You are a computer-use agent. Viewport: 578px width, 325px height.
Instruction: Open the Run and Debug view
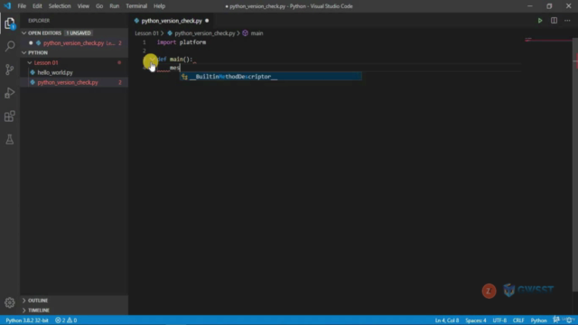pos(10,93)
